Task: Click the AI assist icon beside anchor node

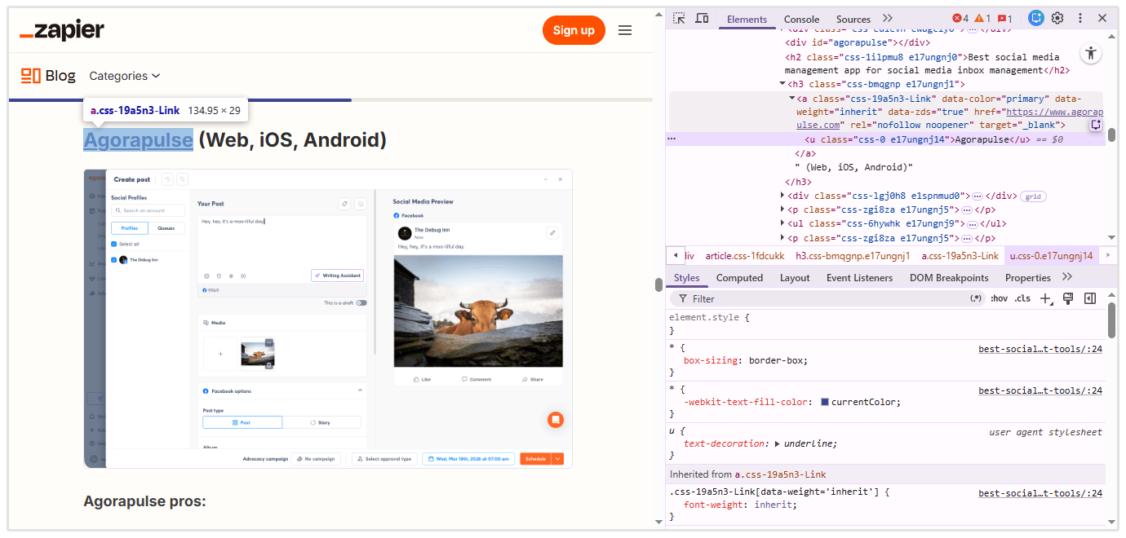Action: click(1096, 125)
